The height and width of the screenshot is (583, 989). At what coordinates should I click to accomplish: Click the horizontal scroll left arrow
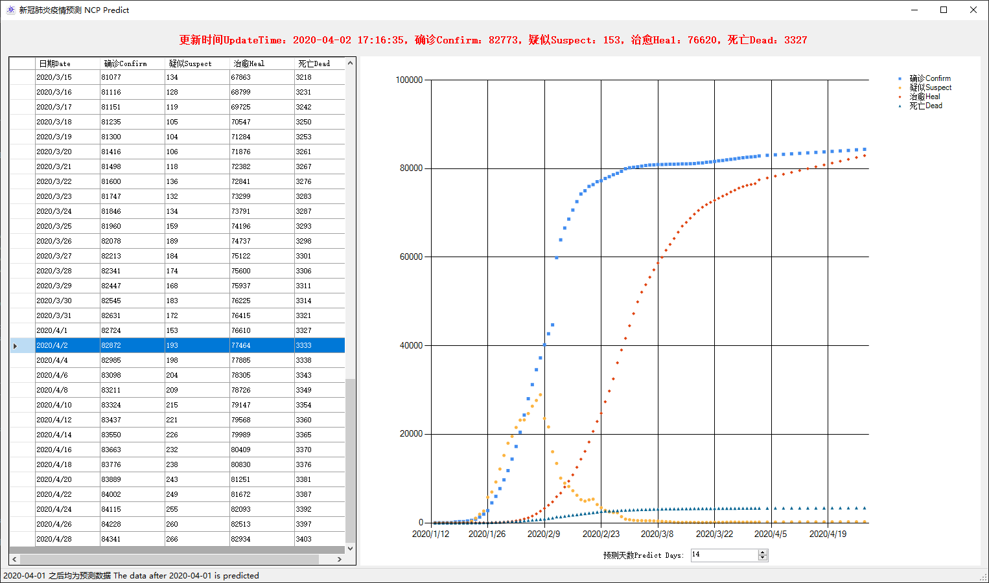pyautogui.click(x=15, y=559)
